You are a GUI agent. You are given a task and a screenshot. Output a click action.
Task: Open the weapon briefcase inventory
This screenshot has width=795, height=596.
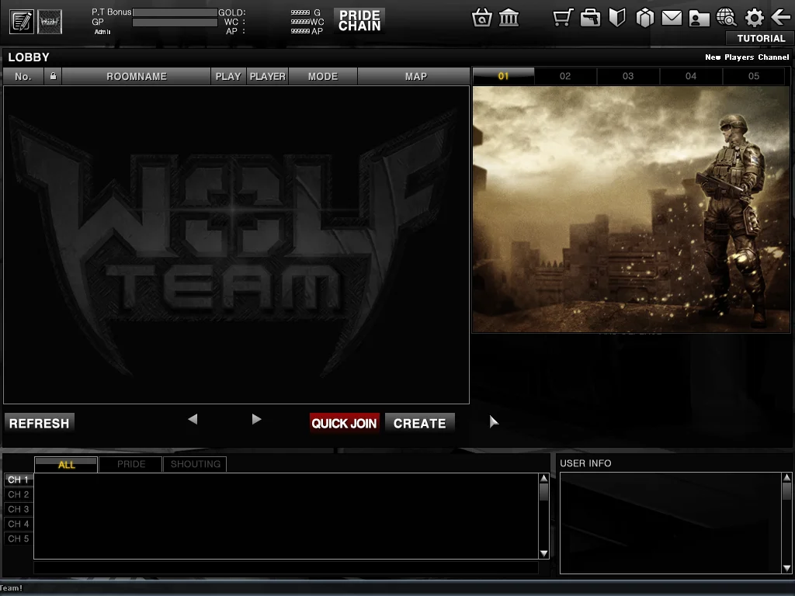point(590,18)
